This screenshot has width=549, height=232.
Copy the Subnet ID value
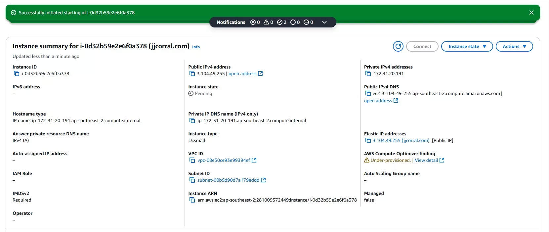pos(192,180)
